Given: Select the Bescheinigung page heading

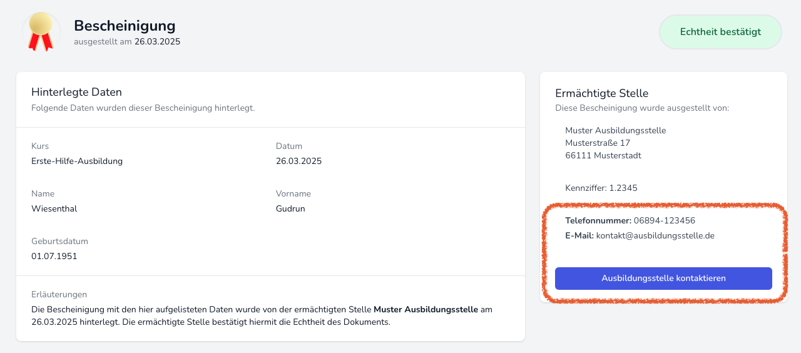Looking at the screenshot, I should (x=125, y=26).
